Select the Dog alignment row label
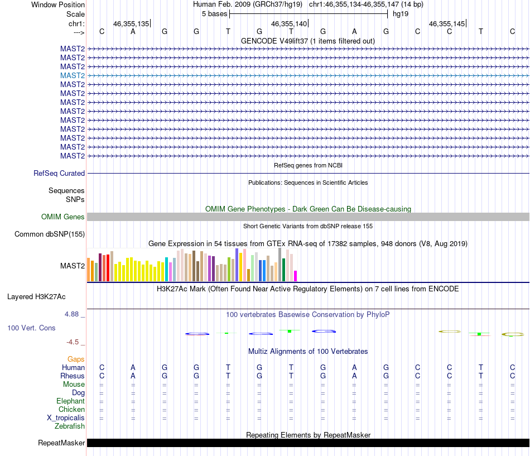The width and height of the screenshot is (530, 456). [79, 393]
